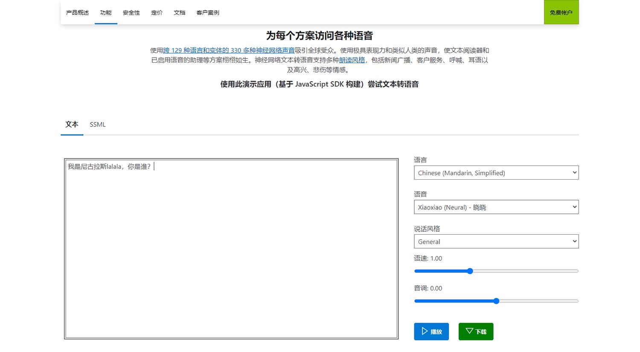This screenshot has height=352, width=640.
Task: Expand the 说话风格 speaking style dropdown
Action: pos(496,241)
